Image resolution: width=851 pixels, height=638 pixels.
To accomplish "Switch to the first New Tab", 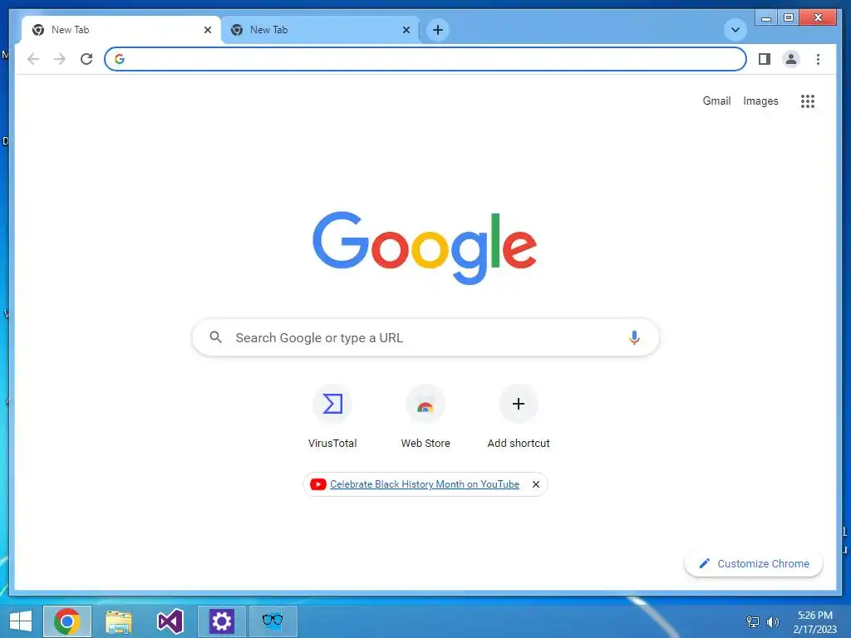I will (x=121, y=30).
